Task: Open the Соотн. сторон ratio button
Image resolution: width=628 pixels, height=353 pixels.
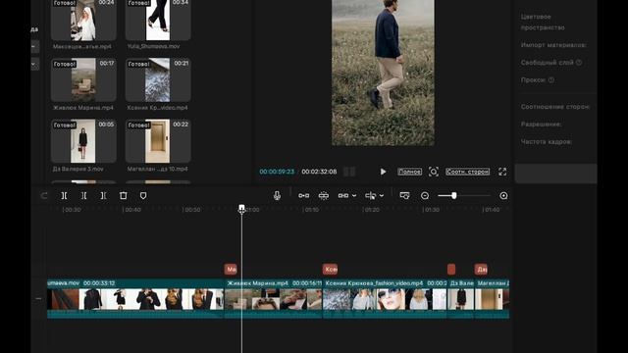Action: coord(467,172)
